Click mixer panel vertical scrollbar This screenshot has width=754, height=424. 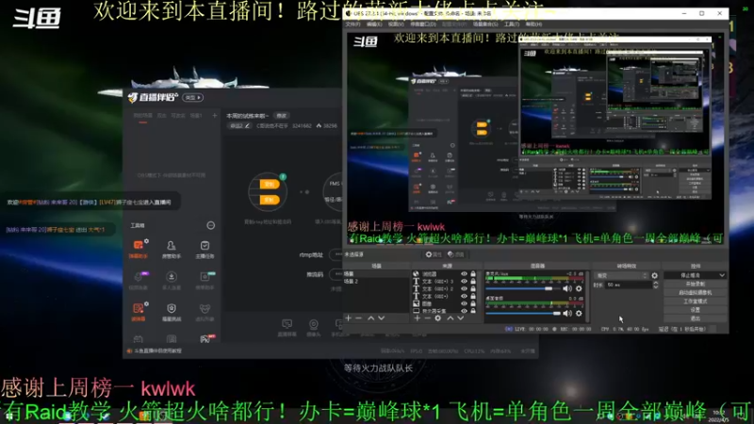click(587, 296)
